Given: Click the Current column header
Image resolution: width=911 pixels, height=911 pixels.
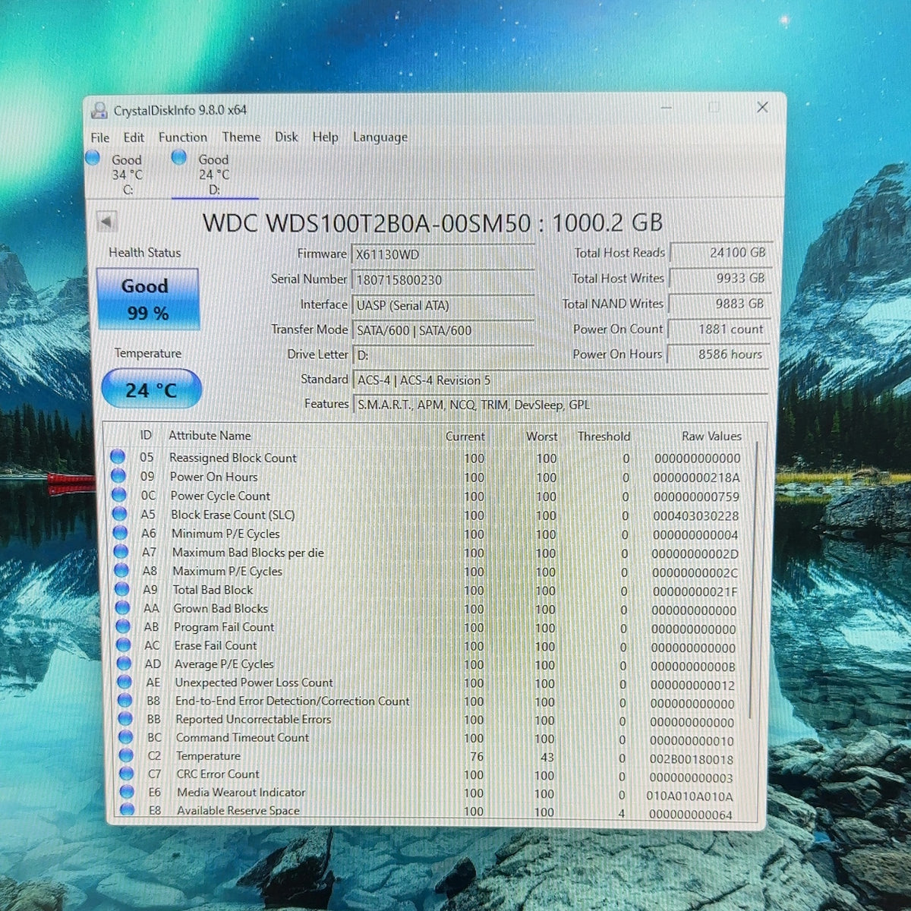Looking at the screenshot, I should click(465, 437).
